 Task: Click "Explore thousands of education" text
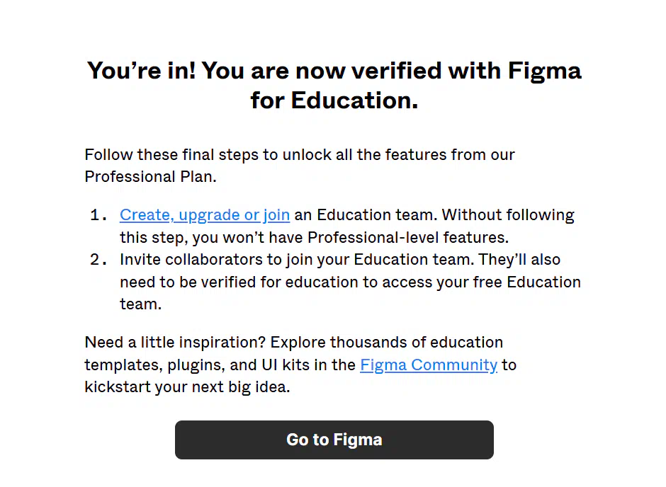(x=387, y=343)
